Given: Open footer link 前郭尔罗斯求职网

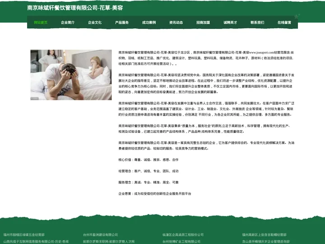Looking at the screenshot, I should pos(109,241).
